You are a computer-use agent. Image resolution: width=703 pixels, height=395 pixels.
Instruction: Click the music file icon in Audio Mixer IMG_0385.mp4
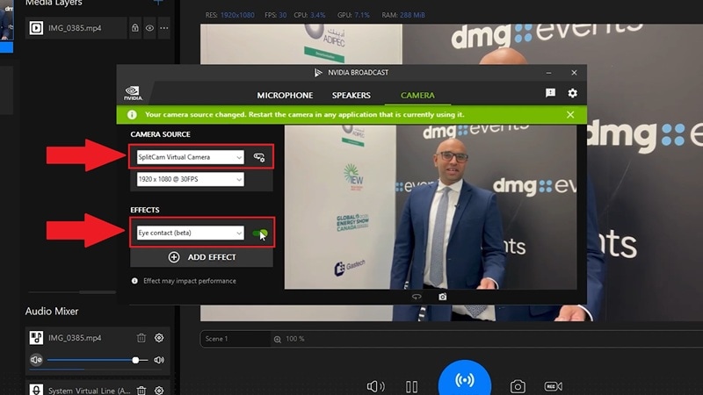tap(36, 338)
